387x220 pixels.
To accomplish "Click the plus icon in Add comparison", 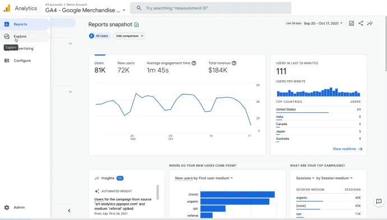I will coord(142,36).
